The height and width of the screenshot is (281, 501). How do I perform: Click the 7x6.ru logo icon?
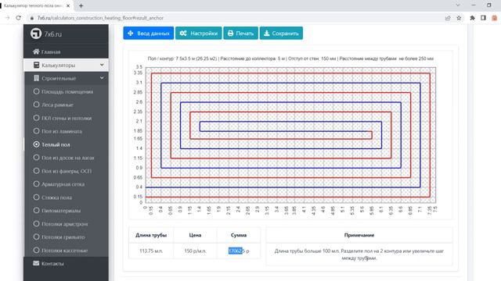point(36,34)
